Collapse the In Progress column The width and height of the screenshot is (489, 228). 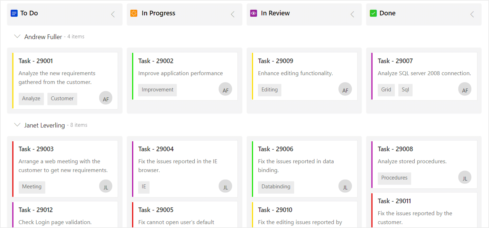[x=233, y=14]
